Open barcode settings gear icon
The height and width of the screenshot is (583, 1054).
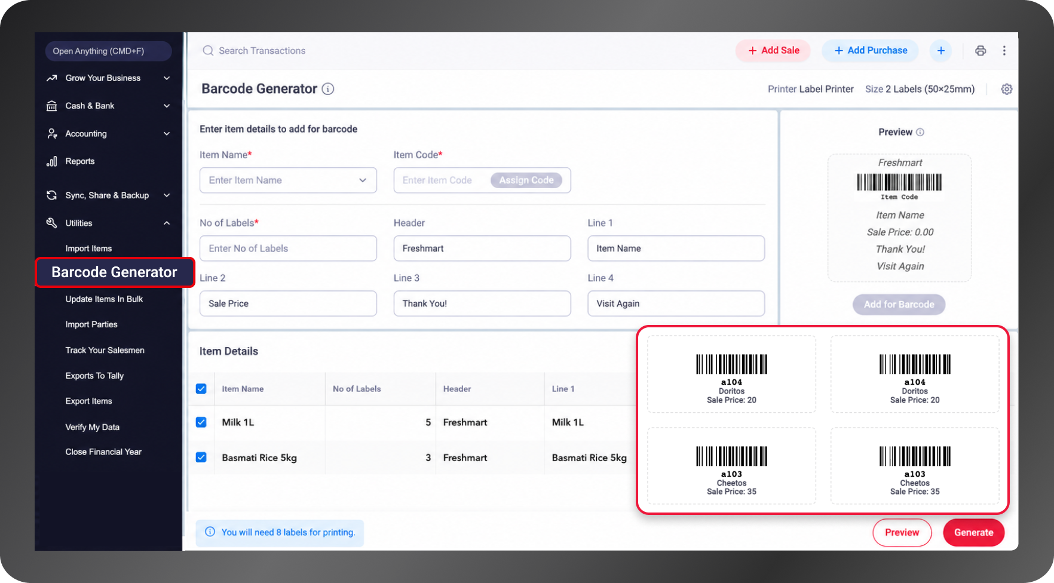(x=1007, y=89)
